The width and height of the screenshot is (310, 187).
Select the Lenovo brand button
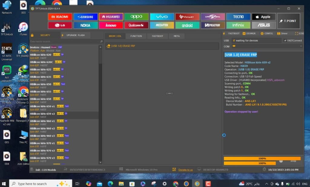pos(111,25)
